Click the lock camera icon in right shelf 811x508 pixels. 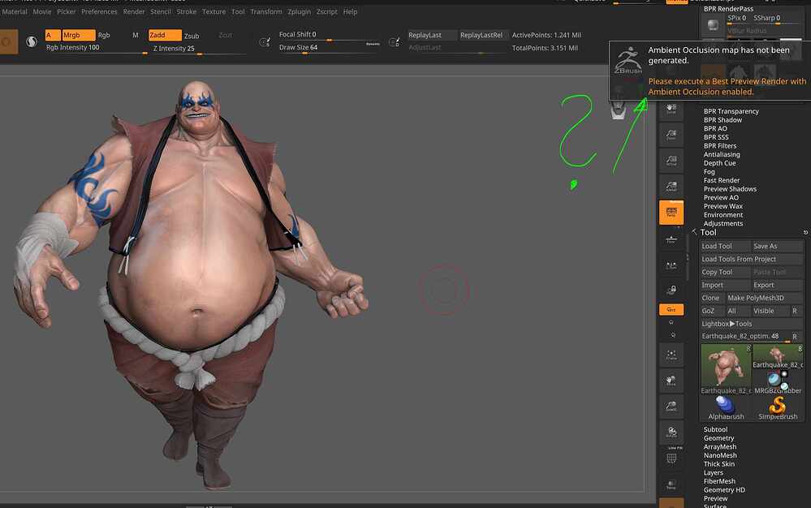pyautogui.click(x=671, y=290)
